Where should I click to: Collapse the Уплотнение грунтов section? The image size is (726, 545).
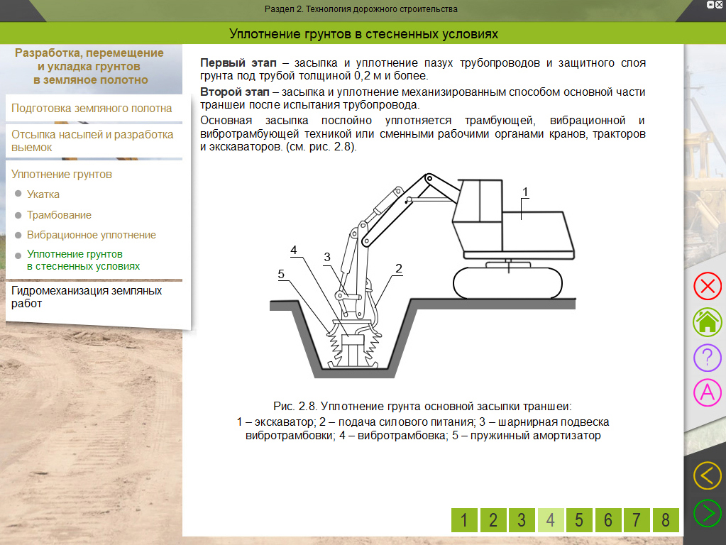click(62, 175)
